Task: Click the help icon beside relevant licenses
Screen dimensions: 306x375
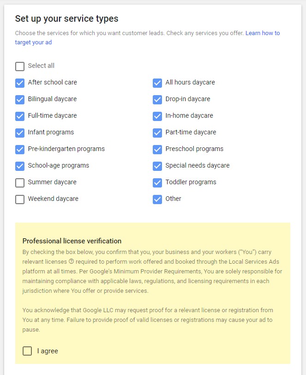Action: 71,261
